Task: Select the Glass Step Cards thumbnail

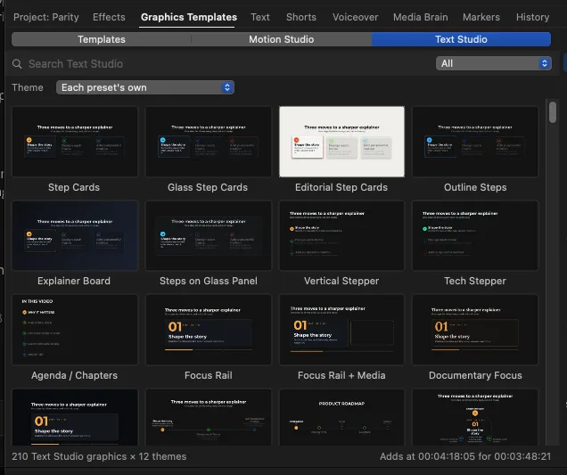Action: (x=209, y=142)
